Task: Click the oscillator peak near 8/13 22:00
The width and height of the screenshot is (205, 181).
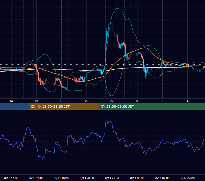Action: point(107,120)
